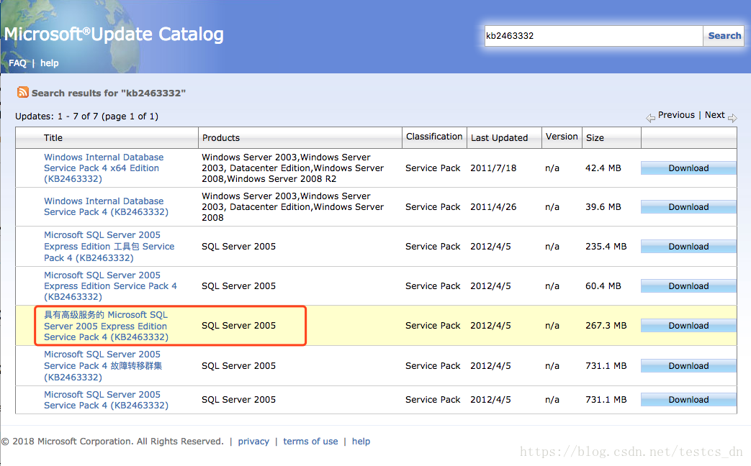The image size is (751, 466).
Task: Open the help link in footer
Action: (x=361, y=441)
